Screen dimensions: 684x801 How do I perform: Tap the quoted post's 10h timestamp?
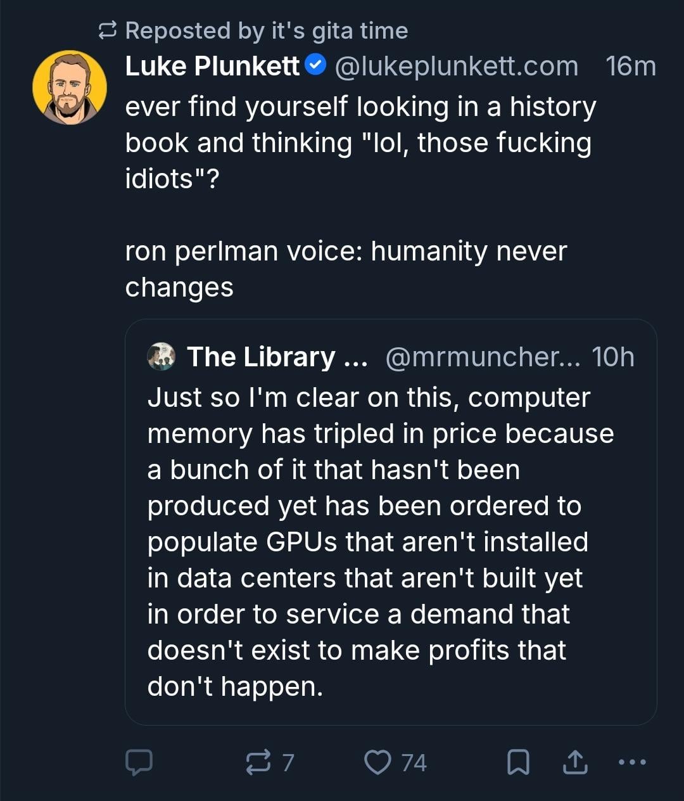(x=612, y=357)
